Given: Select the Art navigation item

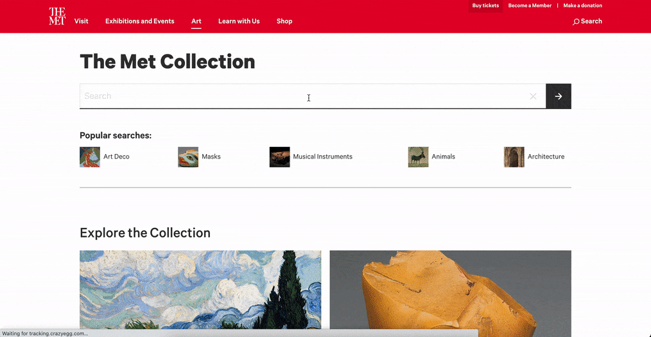Looking at the screenshot, I should pyautogui.click(x=196, y=21).
